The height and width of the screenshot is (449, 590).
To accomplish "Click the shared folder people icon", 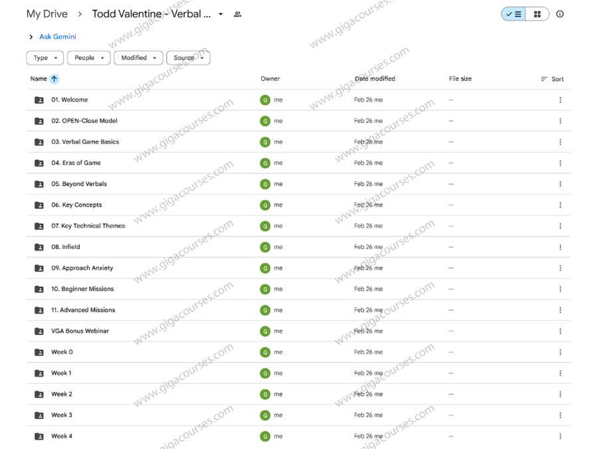I will coord(238,14).
